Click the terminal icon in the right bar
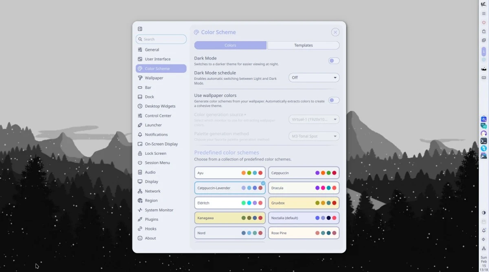Viewport: 489px width, 272px height. pyautogui.click(x=484, y=141)
